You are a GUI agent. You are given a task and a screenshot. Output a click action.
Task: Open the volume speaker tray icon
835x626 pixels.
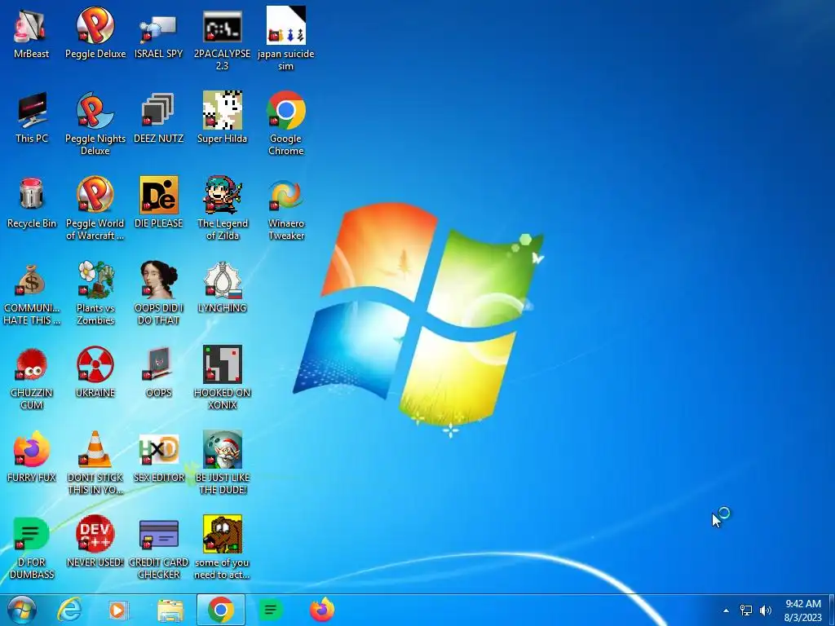pos(765,611)
